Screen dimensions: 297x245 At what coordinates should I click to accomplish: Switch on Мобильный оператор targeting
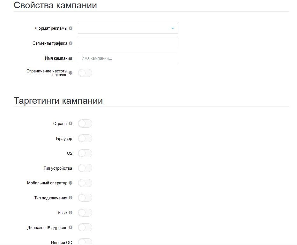point(85,183)
